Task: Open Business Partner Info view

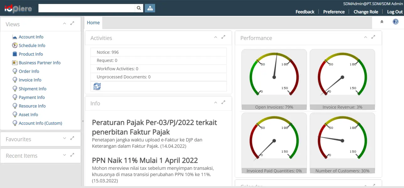Action: 40,63
